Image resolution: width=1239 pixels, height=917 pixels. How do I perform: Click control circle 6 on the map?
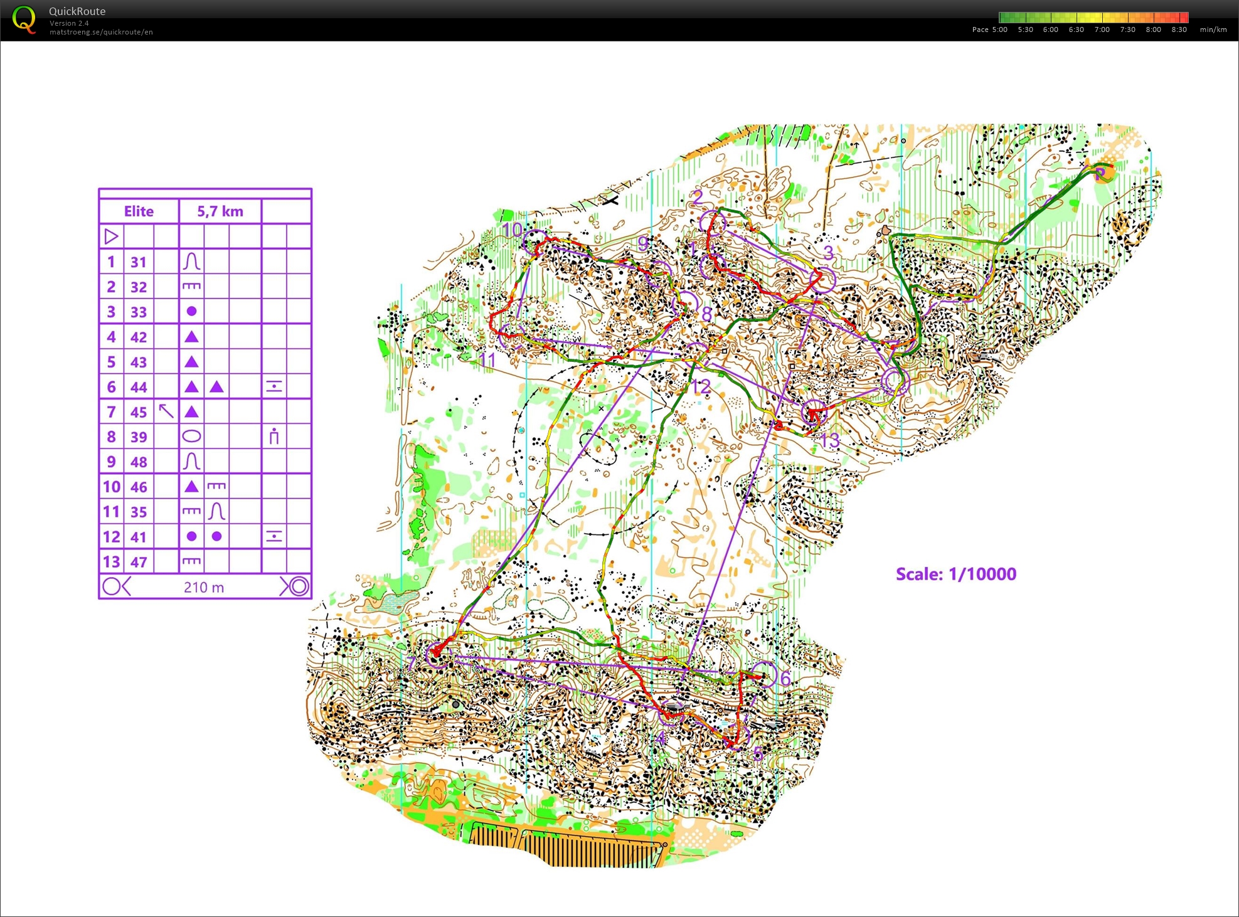(x=765, y=674)
